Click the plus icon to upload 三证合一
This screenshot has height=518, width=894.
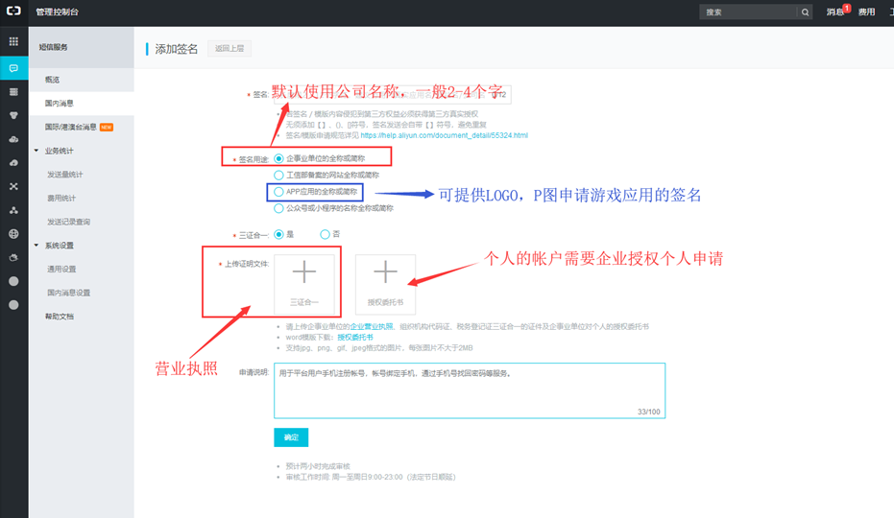[x=303, y=271]
